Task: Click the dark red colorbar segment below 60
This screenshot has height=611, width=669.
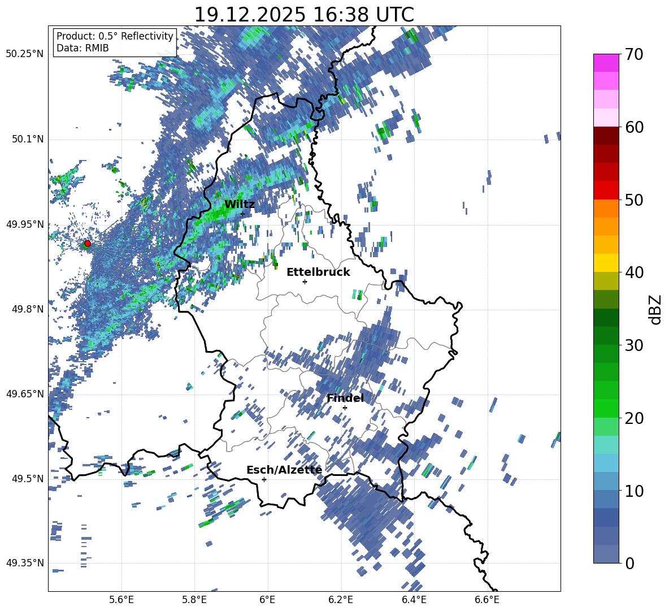Action: click(606, 136)
